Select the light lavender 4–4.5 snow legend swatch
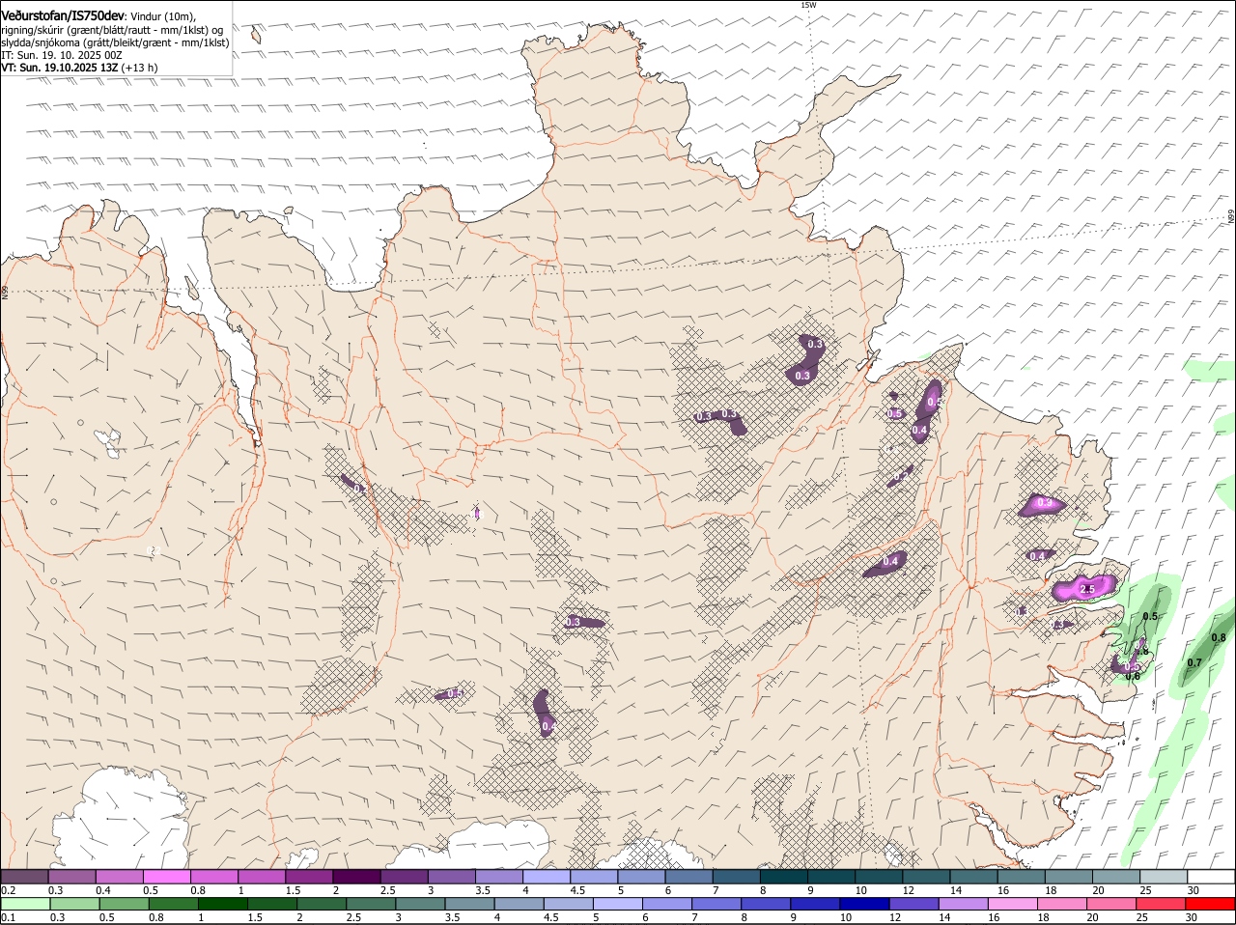Screen dimensions: 1236x925 [548, 877]
